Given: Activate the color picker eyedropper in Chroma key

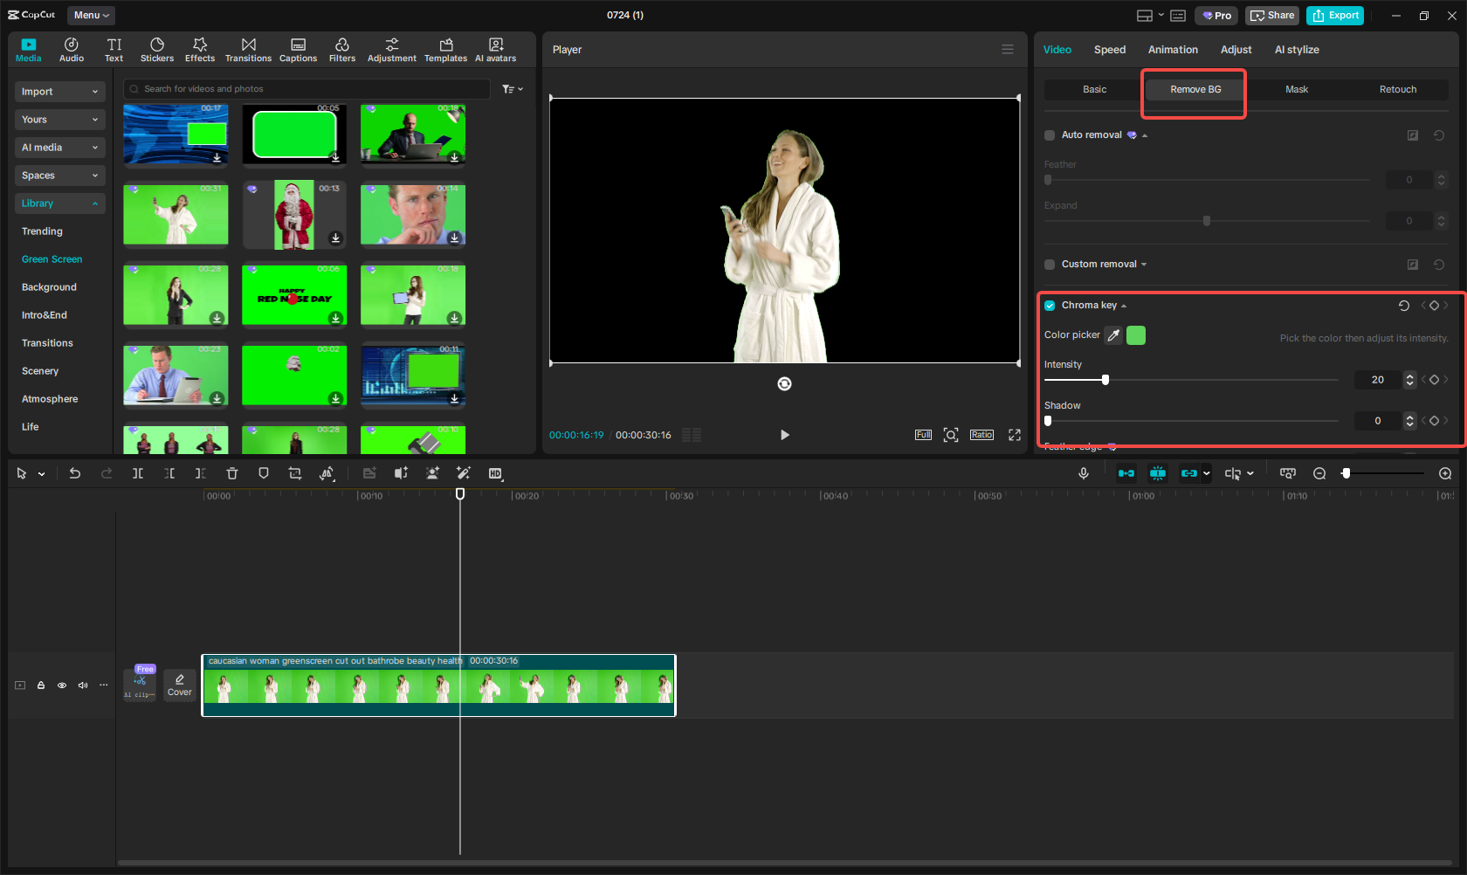Looking at the screenshot, I should pyautogui.click(x=1113, y=335).
